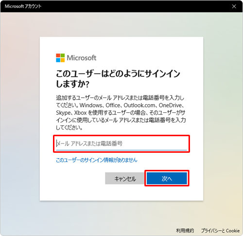
Task: Click the email or phone number input field
Action: pyautogui.click(x=121, y=144)
